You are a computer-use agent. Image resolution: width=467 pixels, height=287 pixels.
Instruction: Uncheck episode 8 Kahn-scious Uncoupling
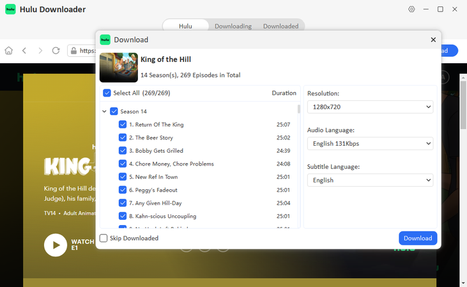(123, 216)
